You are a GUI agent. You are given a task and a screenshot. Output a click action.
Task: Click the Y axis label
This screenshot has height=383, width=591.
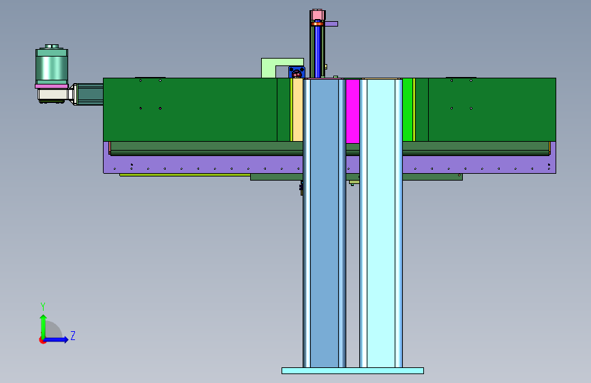[43, 306]
